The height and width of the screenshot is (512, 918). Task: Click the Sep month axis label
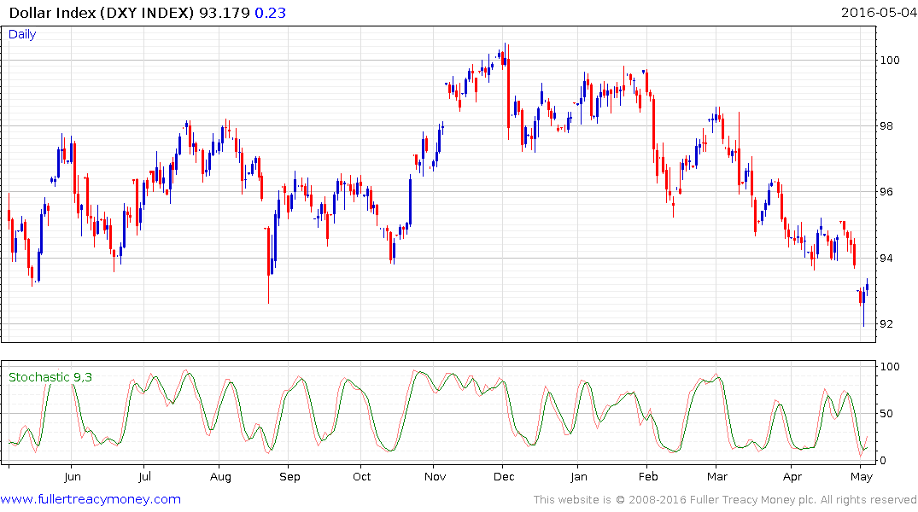point(289,477)
